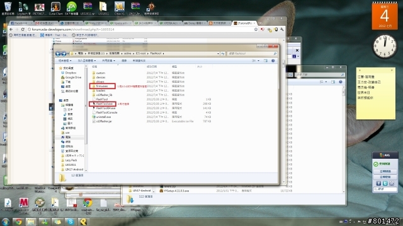Viewport: 403px width, 226px height.
Task: Click the 'ICS root' breadcrumb in the path
Action: coord(140,53)
